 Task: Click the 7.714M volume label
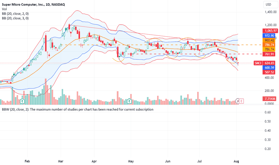(x=270, y=99)
